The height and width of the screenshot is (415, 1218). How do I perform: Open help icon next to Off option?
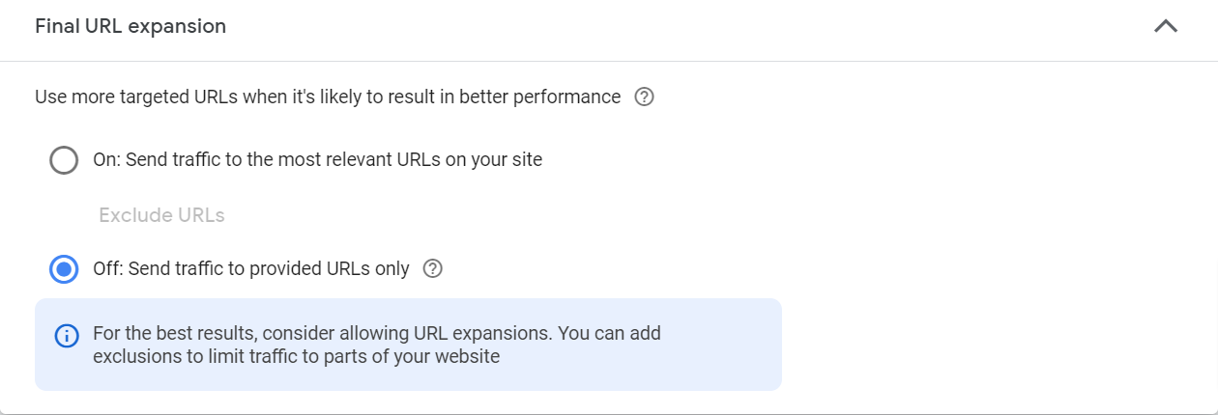pyautogui.click(x=433, y=269)
